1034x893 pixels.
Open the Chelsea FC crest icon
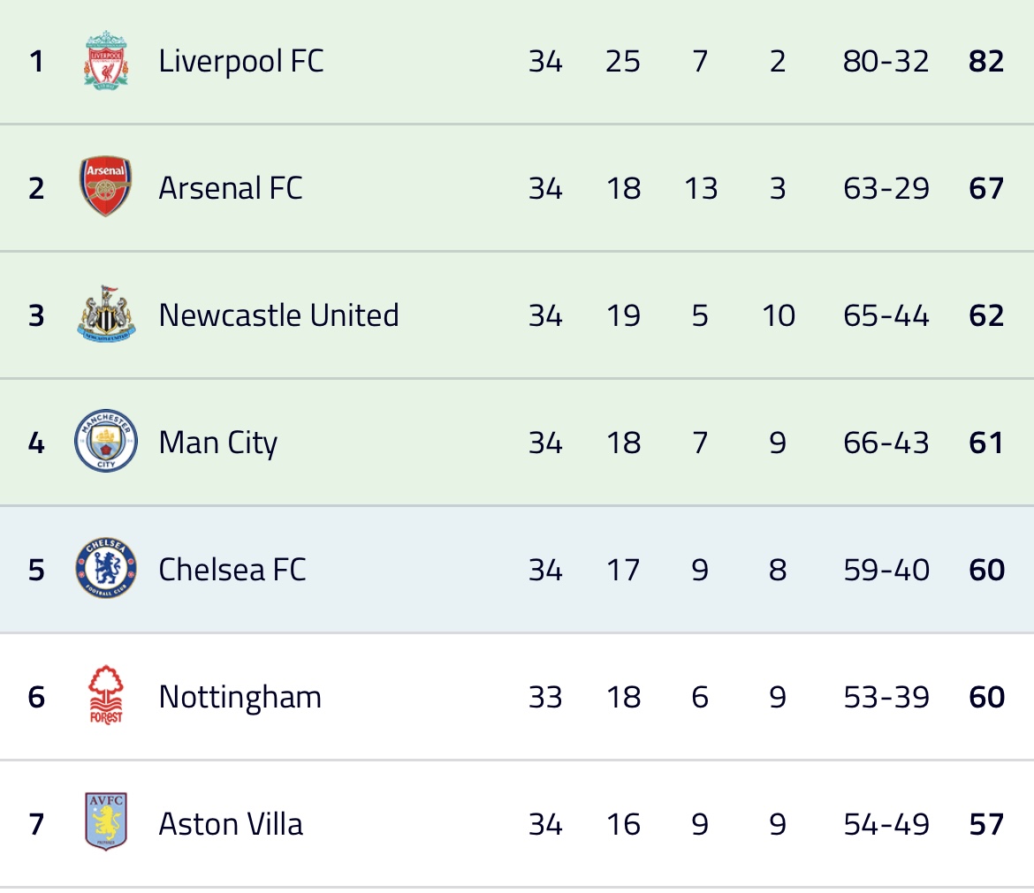tap(106, 568)
